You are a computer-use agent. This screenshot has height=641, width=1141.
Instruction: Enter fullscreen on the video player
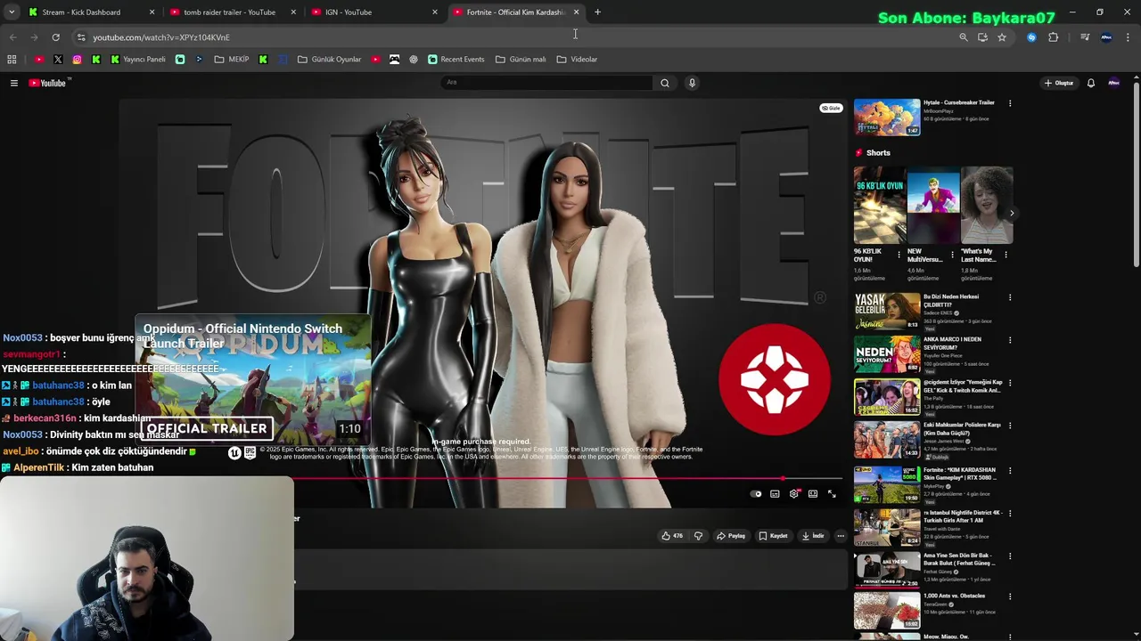(x=832, y=494)
